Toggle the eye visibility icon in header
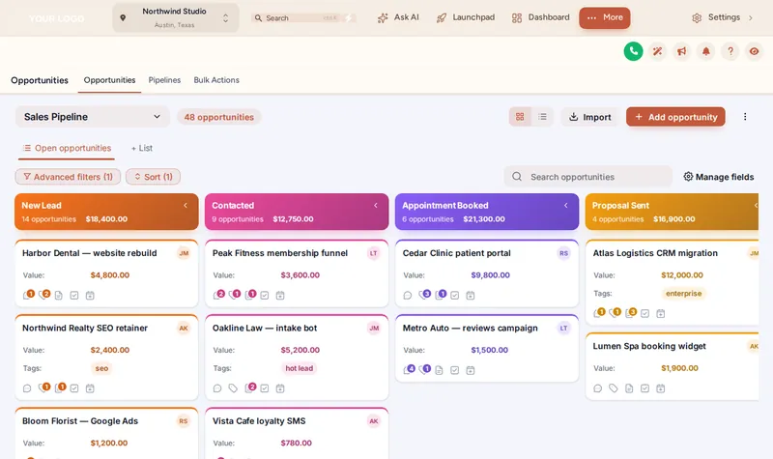773x459 pixels. pos(755,51)
